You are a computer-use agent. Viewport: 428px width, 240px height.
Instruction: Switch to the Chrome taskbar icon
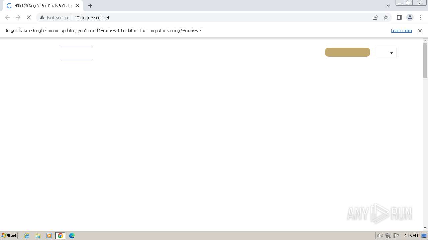click(x=61, y=236)
